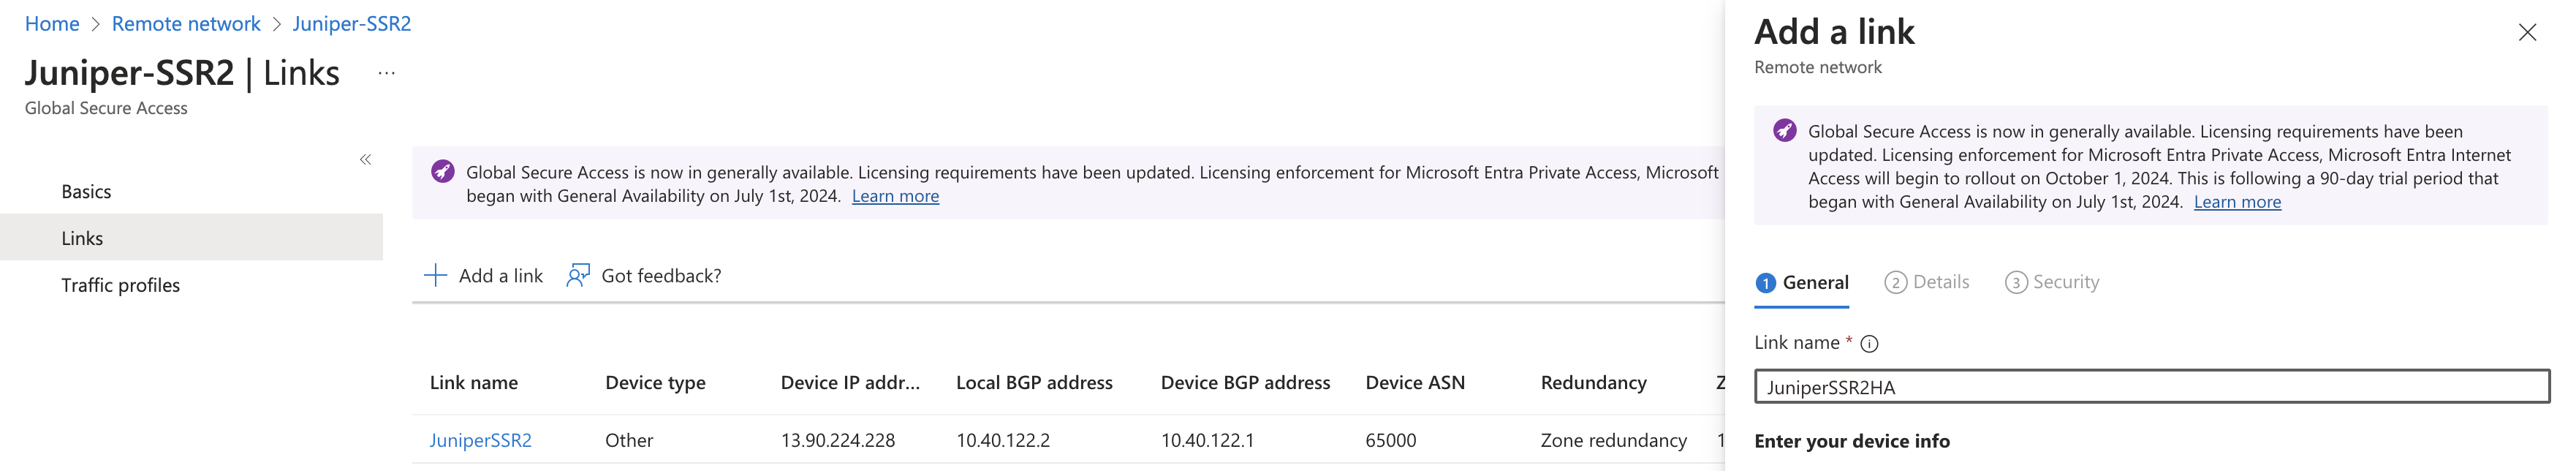Open the JuniperSSR2 link entry
2576x471 pixels.
[481, 441]
